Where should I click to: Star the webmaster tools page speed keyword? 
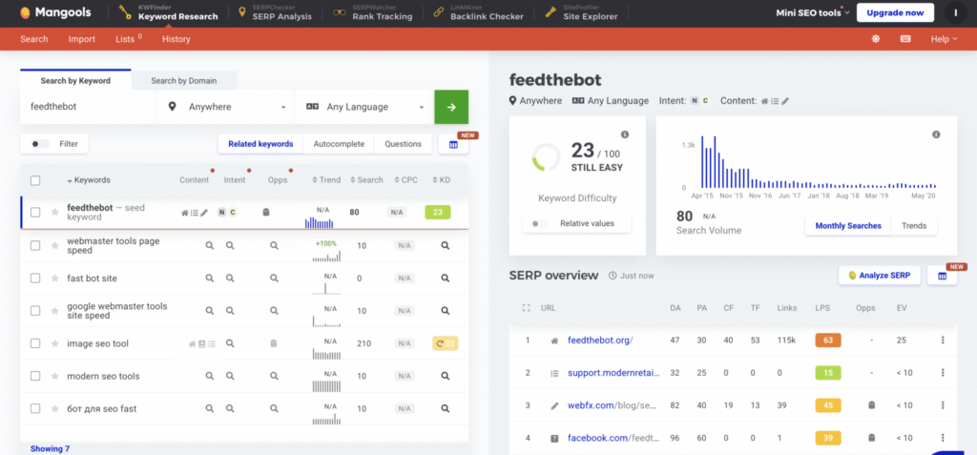click(54, 245)
